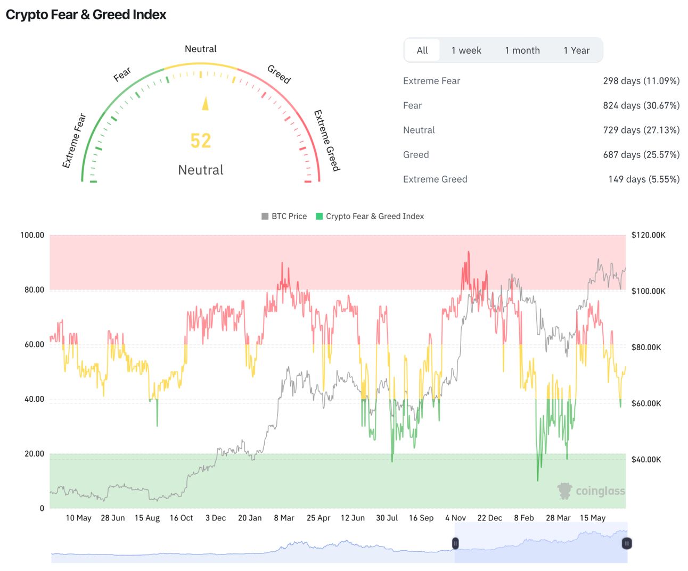The height and width of the screenshot is (571, 688).
Task: Click the unselected left part of mini overview chart
Action: pos(253,543)
